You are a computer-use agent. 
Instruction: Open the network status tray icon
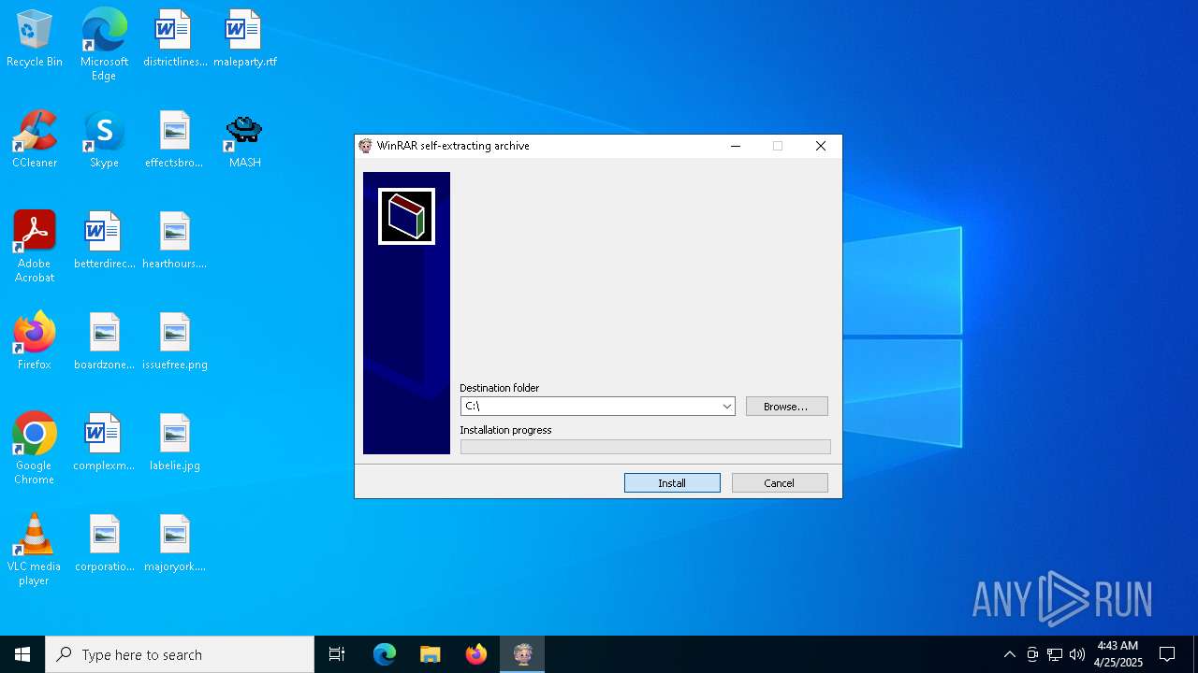click(1055, 654)
